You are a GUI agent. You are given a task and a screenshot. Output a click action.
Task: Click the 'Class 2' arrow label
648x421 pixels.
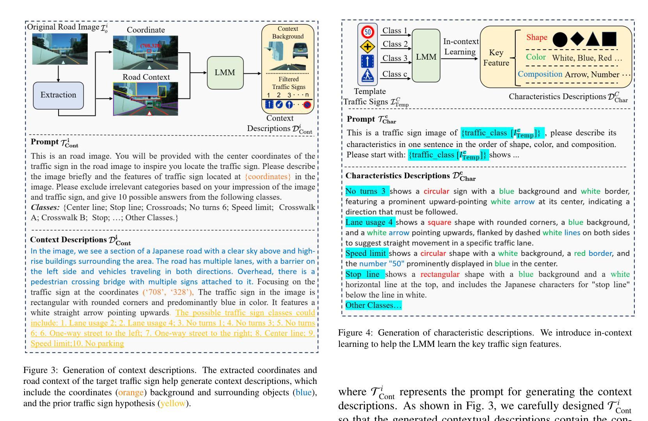(x=395, y=44)
